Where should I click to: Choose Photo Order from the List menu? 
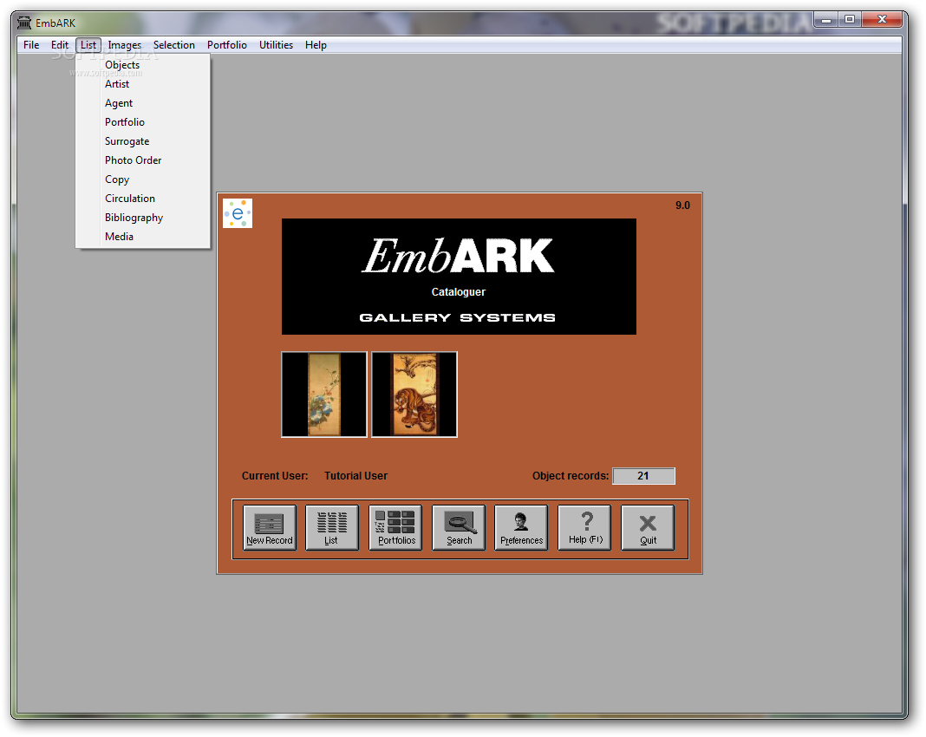click(x=143, y=160)
